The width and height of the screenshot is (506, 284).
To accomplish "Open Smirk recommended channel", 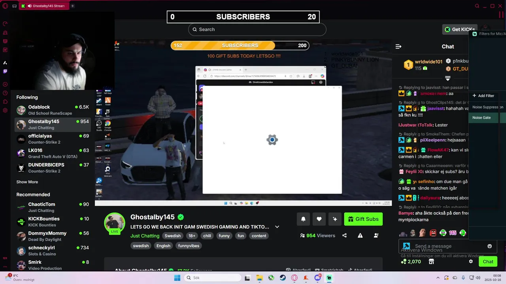I will pyautogui.click(x=53, y=265).
